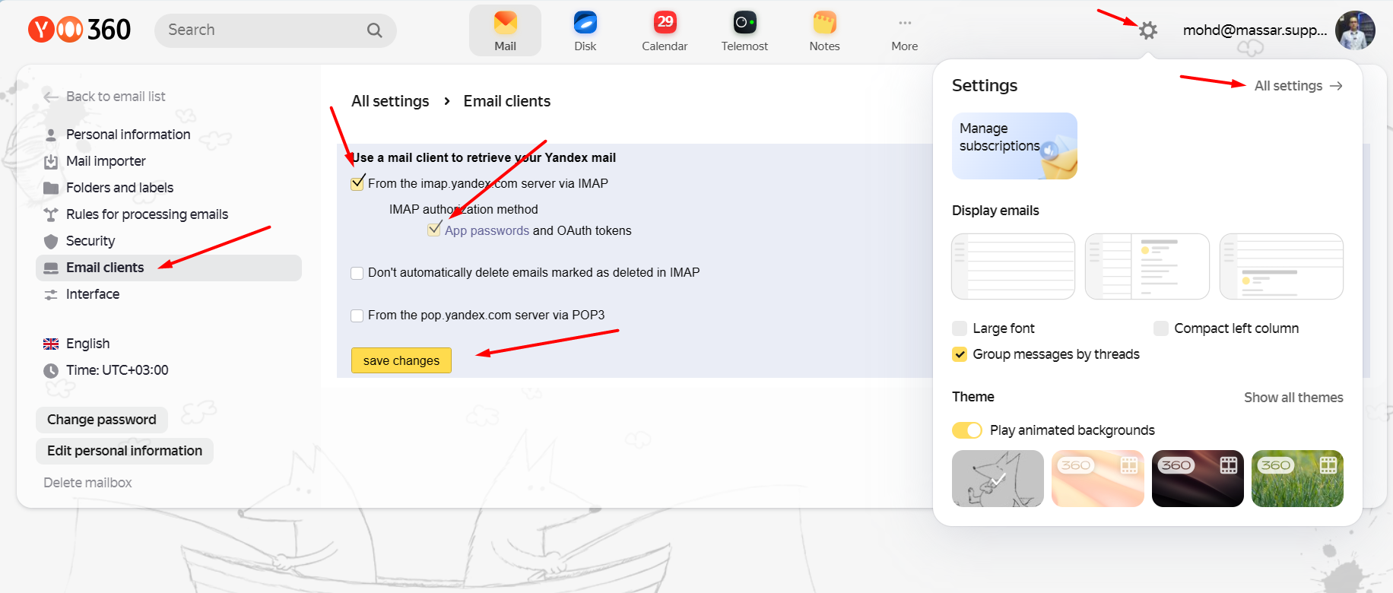Open the Calendar app icon
The width and height of the screenshot is (1393, 593).
[x=665, y=30]
